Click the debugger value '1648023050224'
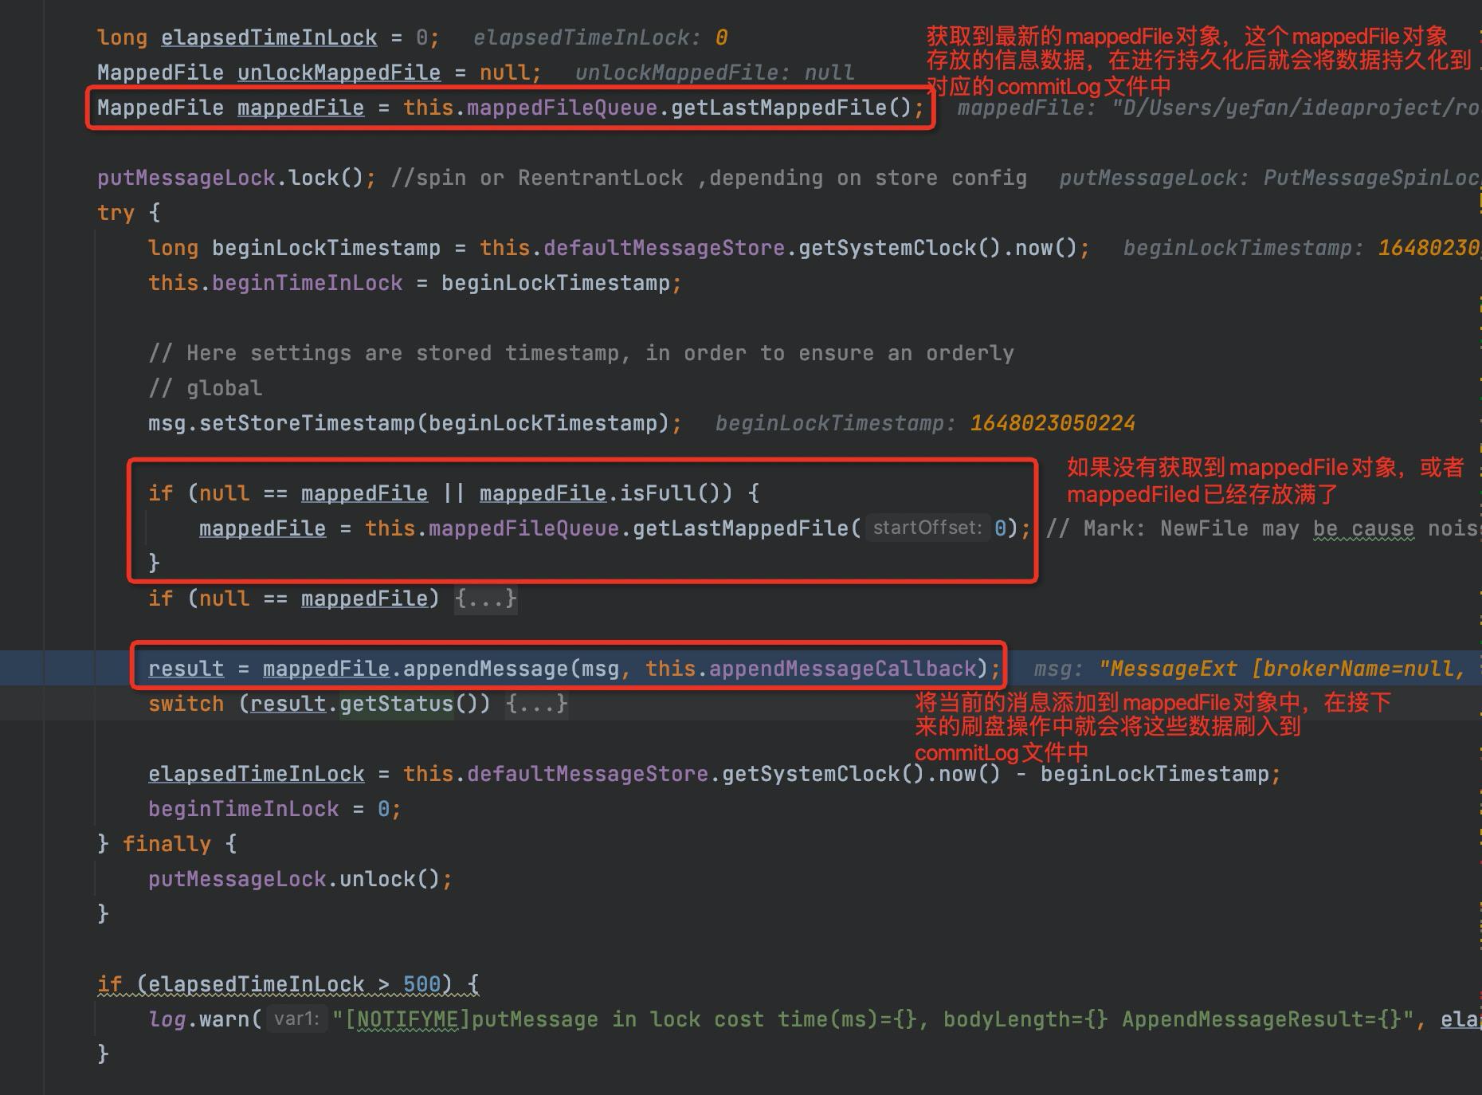The width and height of the screenshot is (1482, 1095). [x=1053, y=423]
